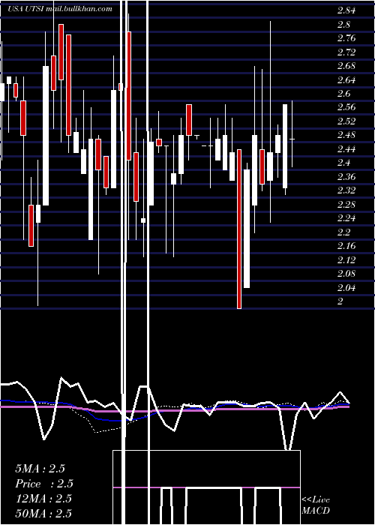Click the 2.48 price axis label
This screenshot has height=525, width=375.
pos(346,135)
